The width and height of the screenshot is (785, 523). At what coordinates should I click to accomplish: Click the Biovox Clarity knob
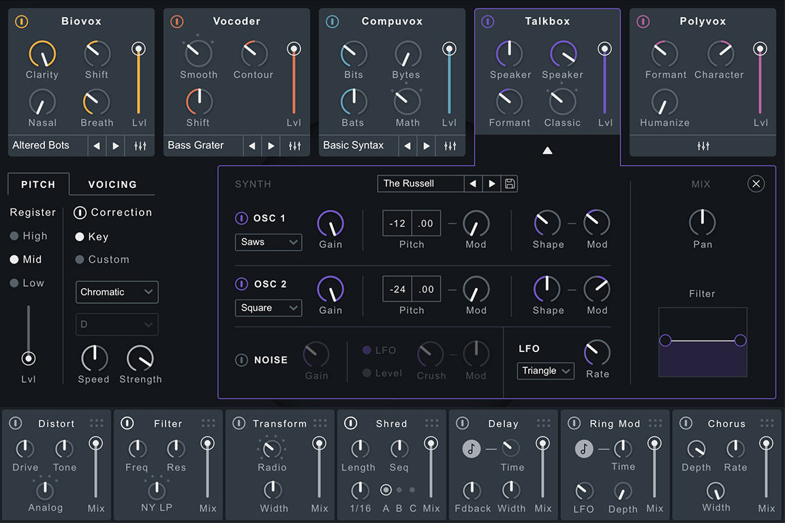(42, 54)
